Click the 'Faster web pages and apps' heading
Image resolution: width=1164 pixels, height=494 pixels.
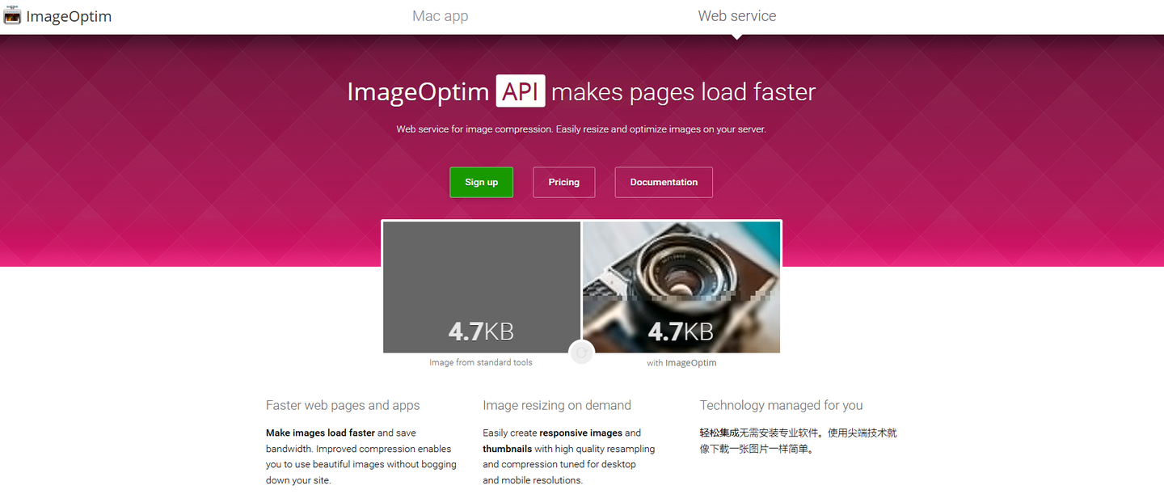point(343,406)
